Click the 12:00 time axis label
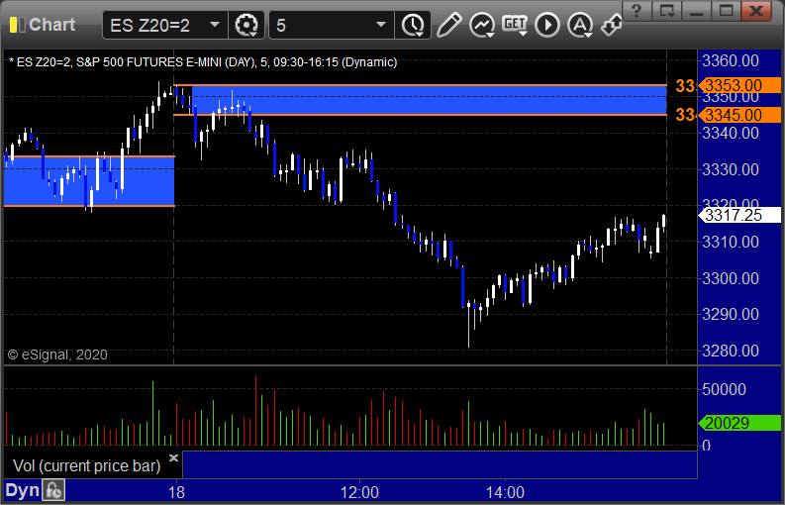This screenshot has width=785, height=505. (x=359, y=492)
